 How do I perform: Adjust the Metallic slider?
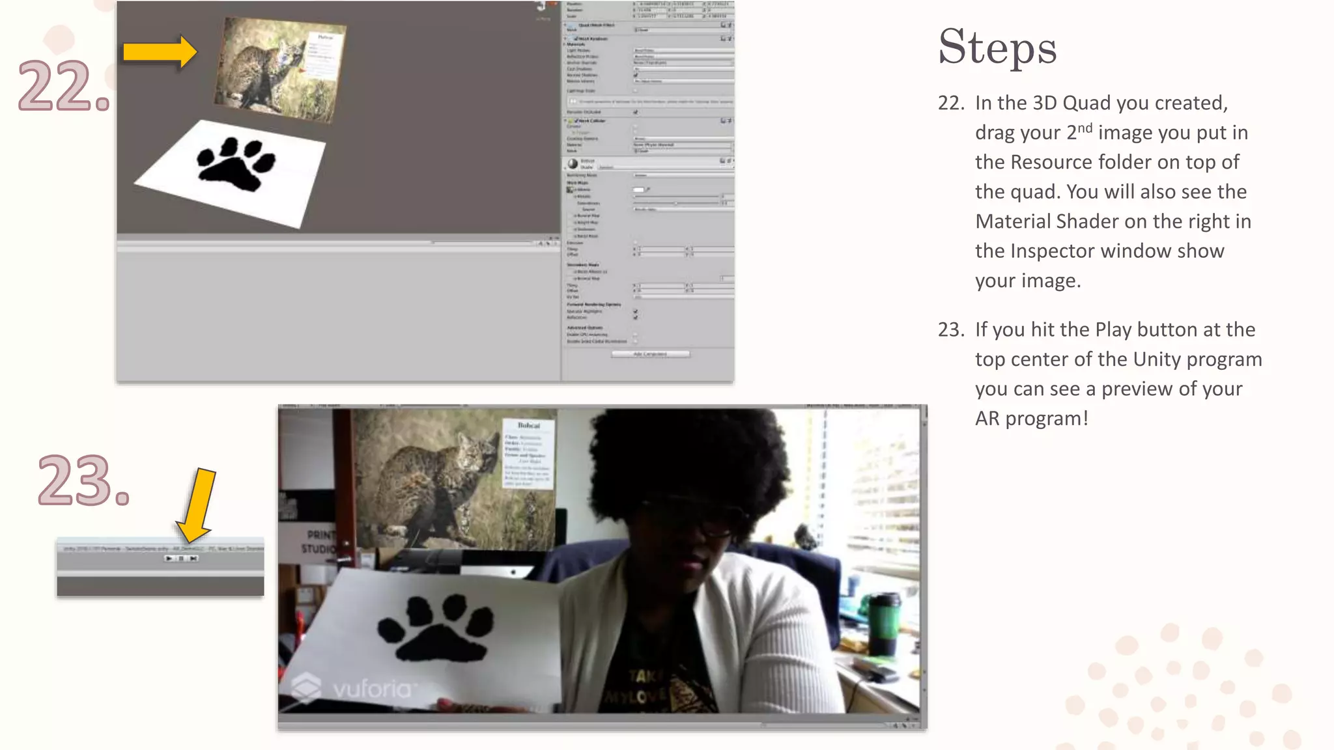676,197
